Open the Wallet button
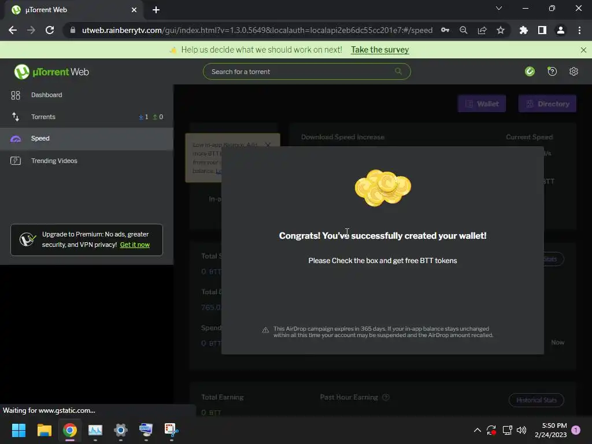The image size is (592, 444). click(482, 104)
